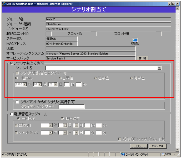Select the 週単位 radio button

(96, 78)
